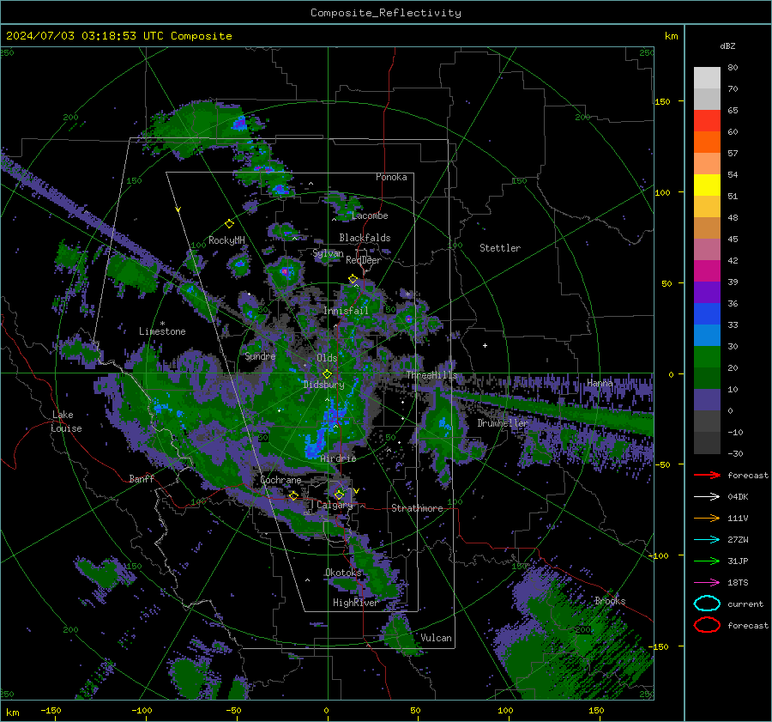The image size is (772, 722).
Task: Pick the bright yellow 51-54 dBZ swatch
Action: pyautogui.click(x=707, y=185)
